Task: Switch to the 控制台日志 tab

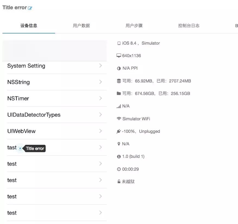Action: (189, 26)
